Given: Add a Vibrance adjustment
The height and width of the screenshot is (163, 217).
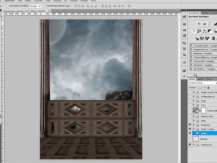Looking at the screenshot, I should [x=194, y=31].
